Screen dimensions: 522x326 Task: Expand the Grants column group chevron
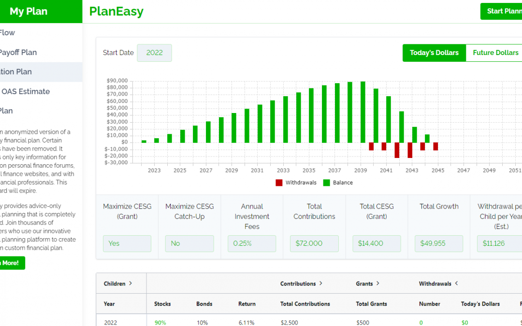(378, 283)
